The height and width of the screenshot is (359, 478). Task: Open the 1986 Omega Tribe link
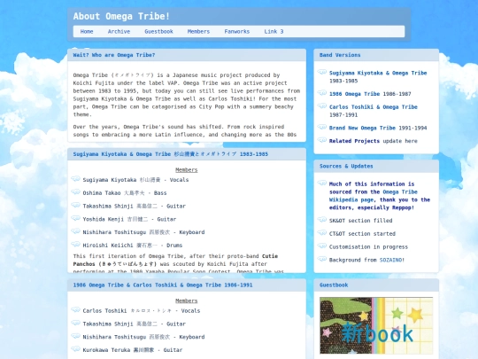click(354, 94)
